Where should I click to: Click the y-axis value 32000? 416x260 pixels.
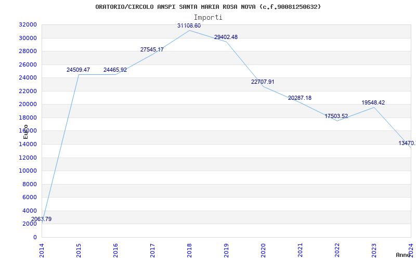coord(28,24)
